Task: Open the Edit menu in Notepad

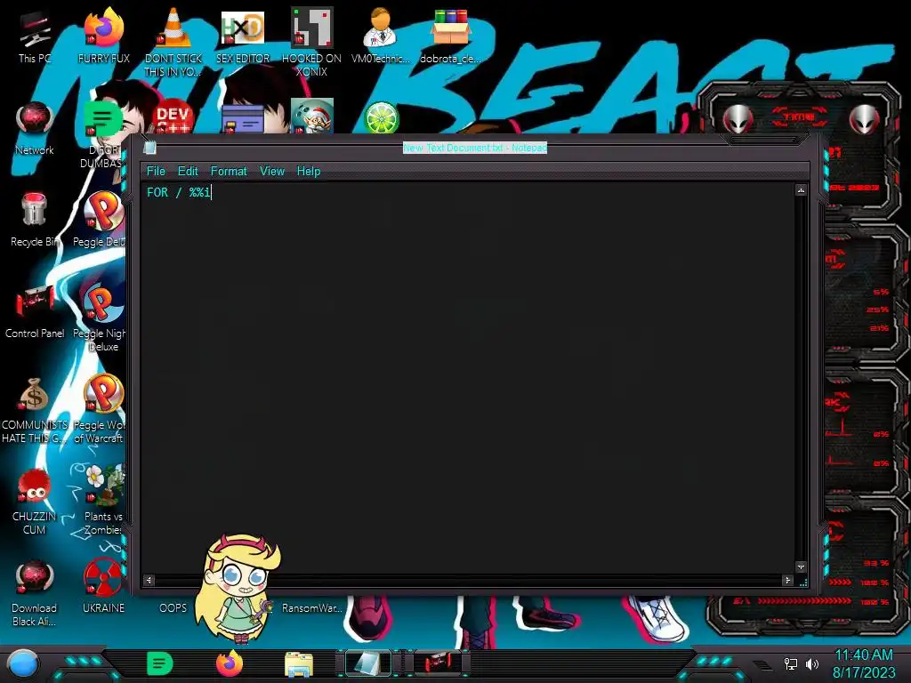Action: [x=188, y=172]
